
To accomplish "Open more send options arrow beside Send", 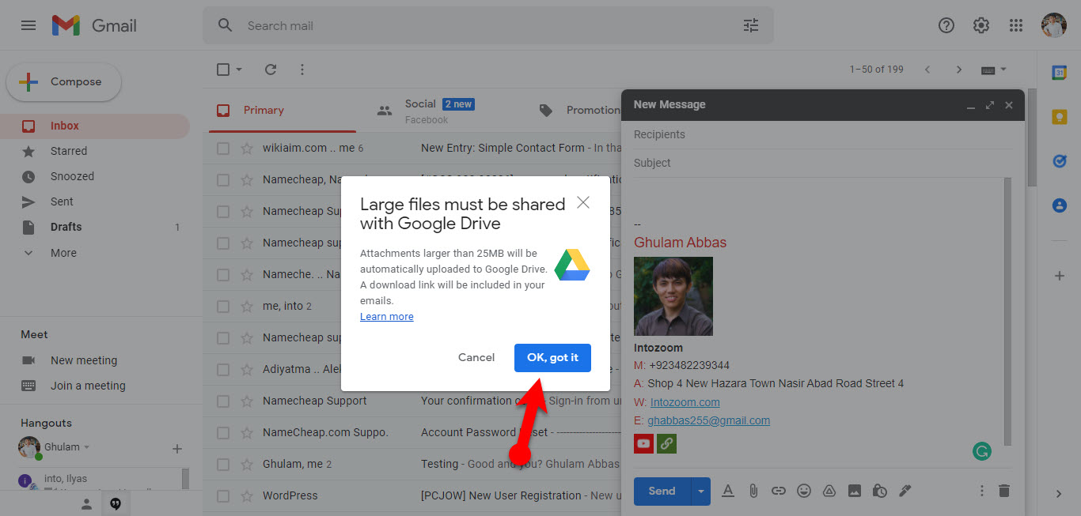I will pos(700,491).
